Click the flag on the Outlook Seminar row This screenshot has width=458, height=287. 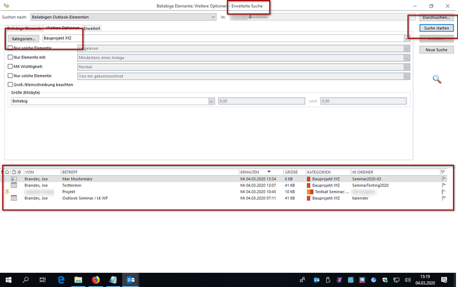point(443,198)
